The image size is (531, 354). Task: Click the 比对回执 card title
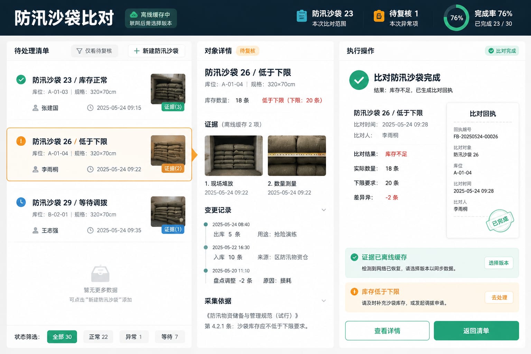tap(483, 114)
